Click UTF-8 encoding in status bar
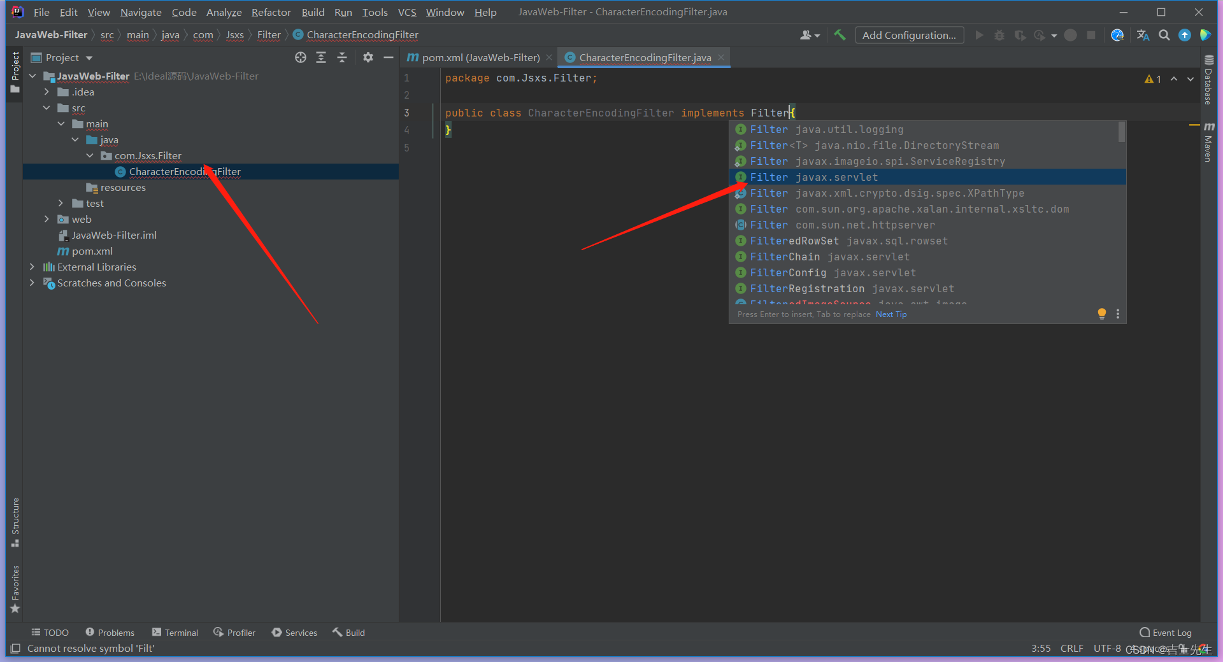 [x=1107, y=649]
